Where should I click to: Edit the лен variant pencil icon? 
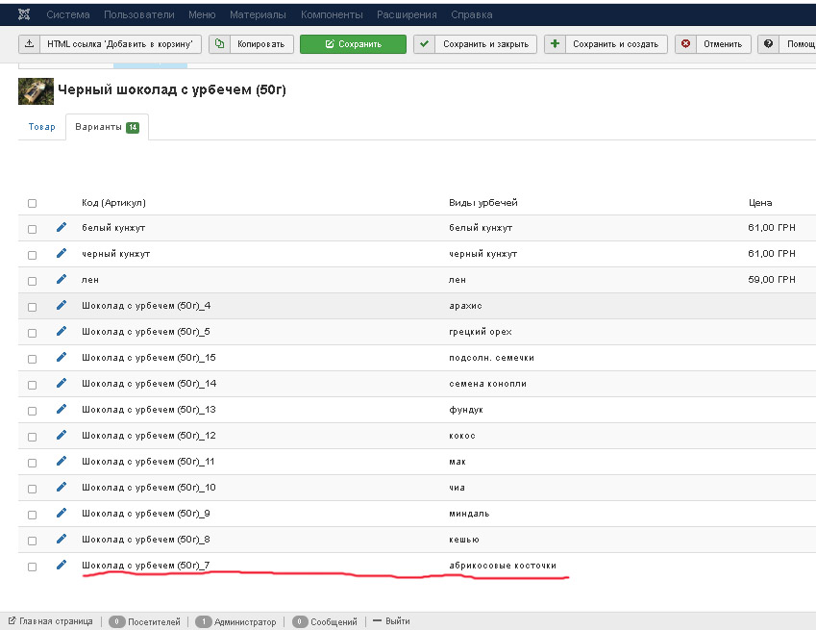click(62, 279)
